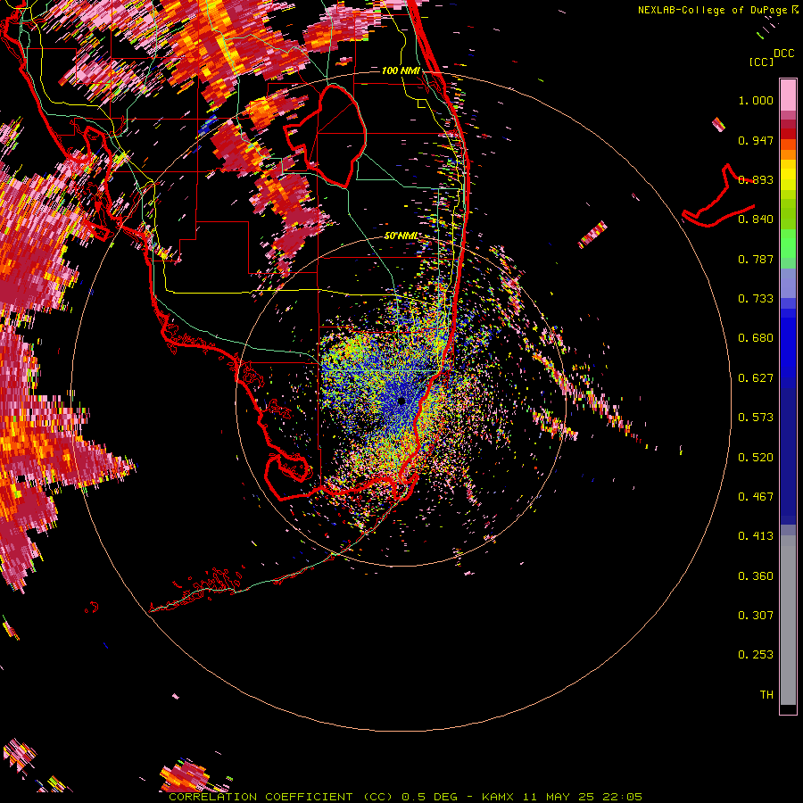The width and height of the screenshot is (803, 803).
Task: Pick the pink segment atop the color bar
Action: click(x=788, y=95)
